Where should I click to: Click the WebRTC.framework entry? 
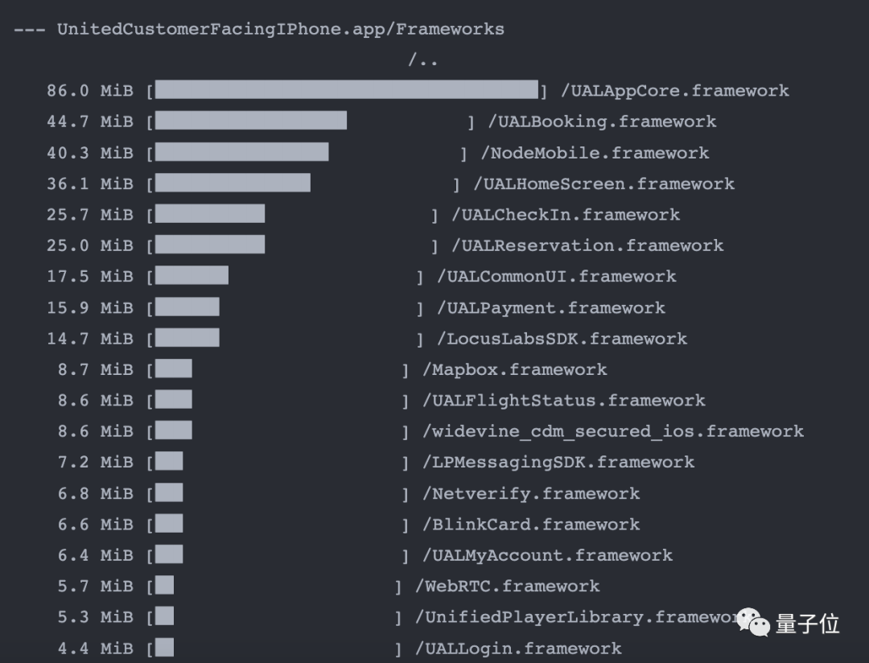coord(508,587)
